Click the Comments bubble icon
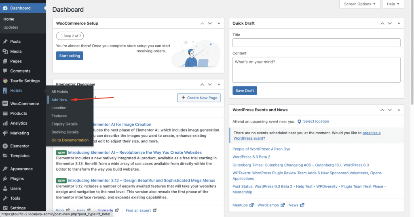 5,71
